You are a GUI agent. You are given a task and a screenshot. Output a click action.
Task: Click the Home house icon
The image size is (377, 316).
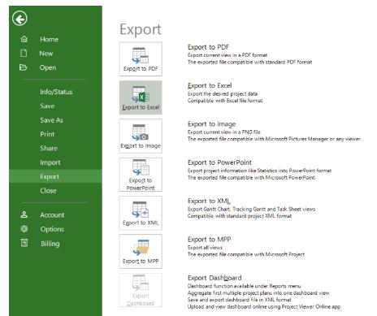24,39
